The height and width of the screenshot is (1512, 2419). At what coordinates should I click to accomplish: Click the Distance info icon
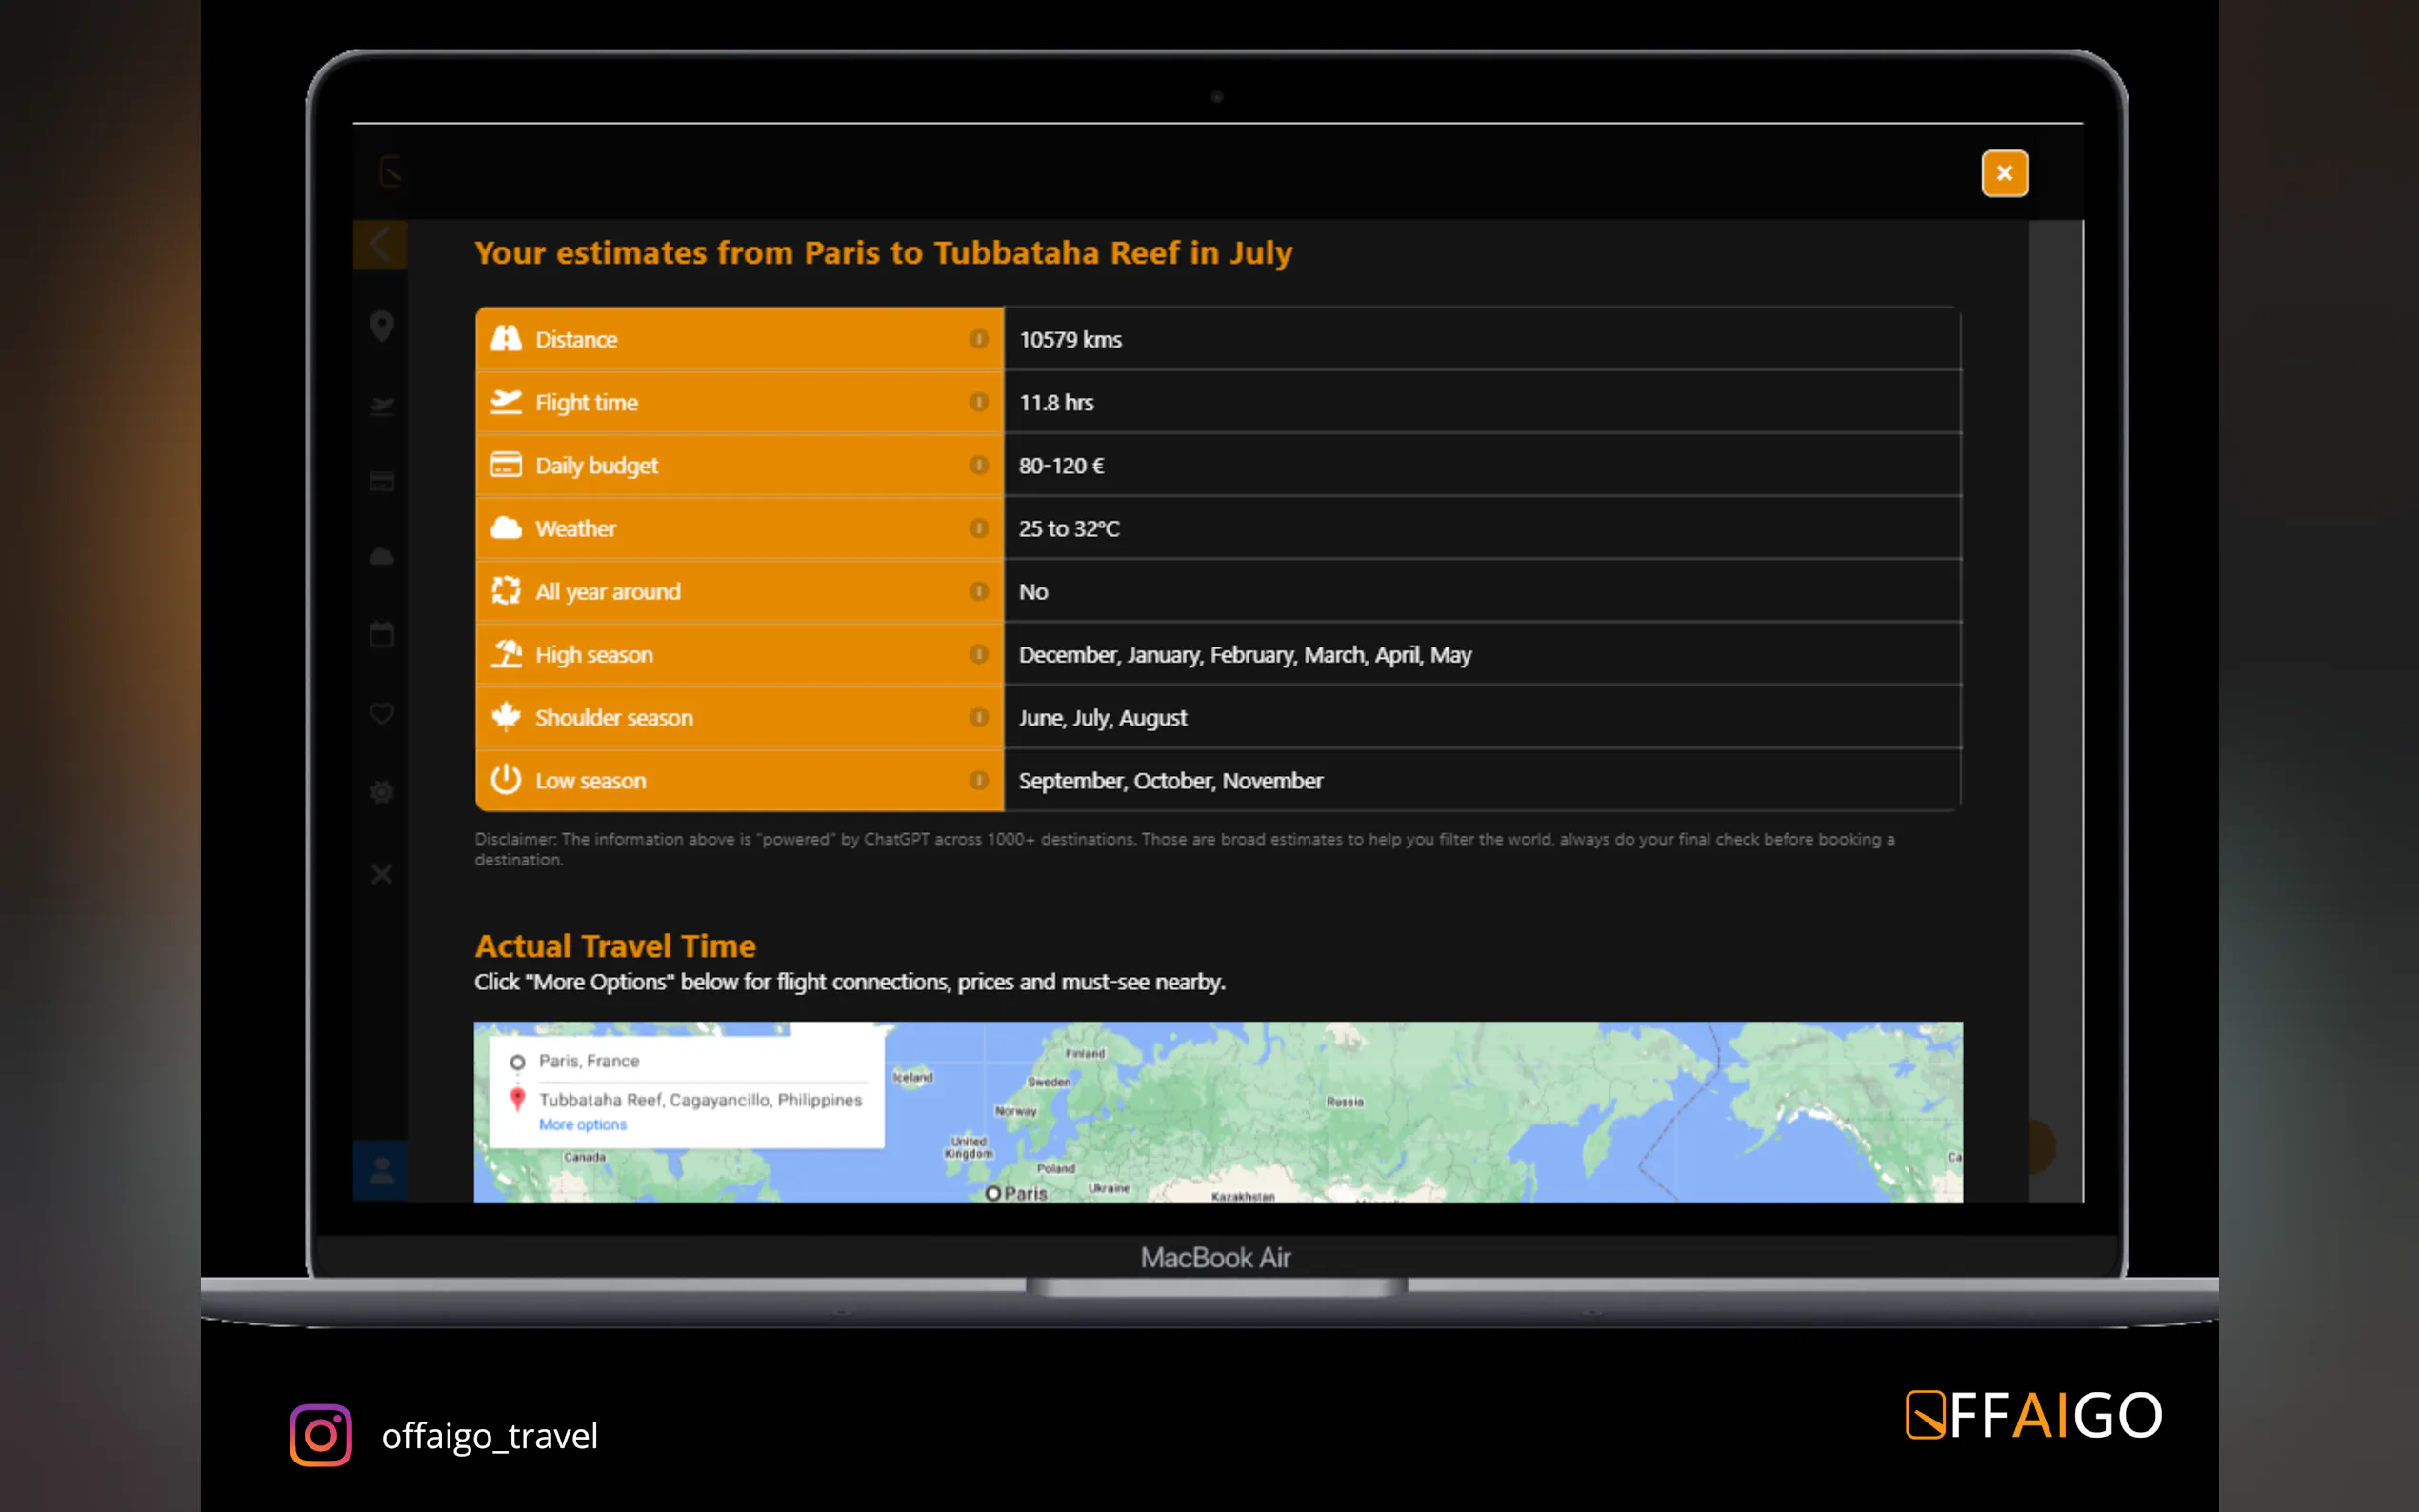pyautogui.click(x=978, y=339)
